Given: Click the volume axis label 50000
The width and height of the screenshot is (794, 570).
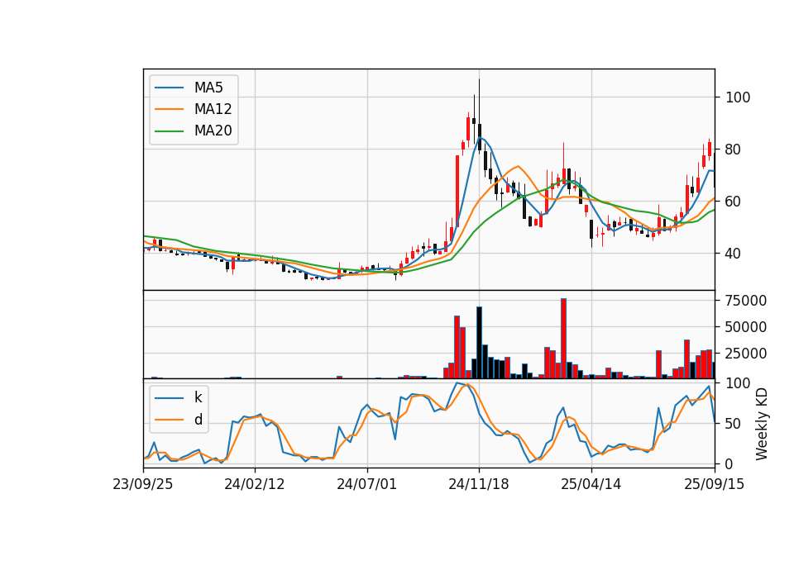Looking at the screenshot, I should [746, 327].
